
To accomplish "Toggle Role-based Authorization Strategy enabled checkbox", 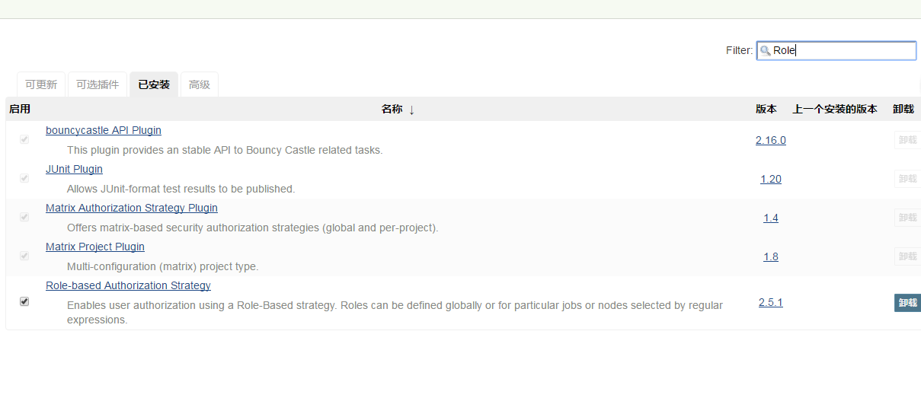I will coord(24,301).
